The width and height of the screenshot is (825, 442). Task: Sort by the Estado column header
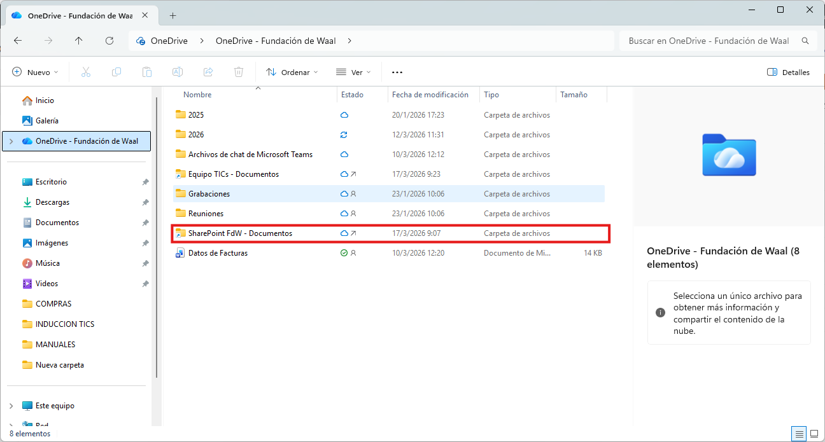(x=352, y=95)
